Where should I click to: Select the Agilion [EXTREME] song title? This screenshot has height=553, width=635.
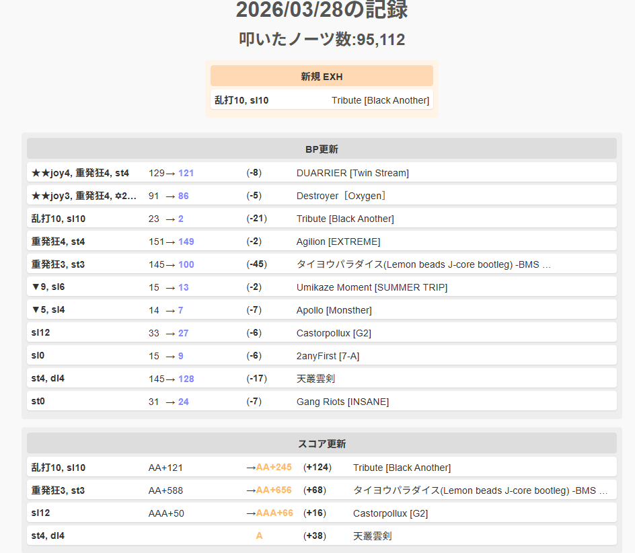338,242
